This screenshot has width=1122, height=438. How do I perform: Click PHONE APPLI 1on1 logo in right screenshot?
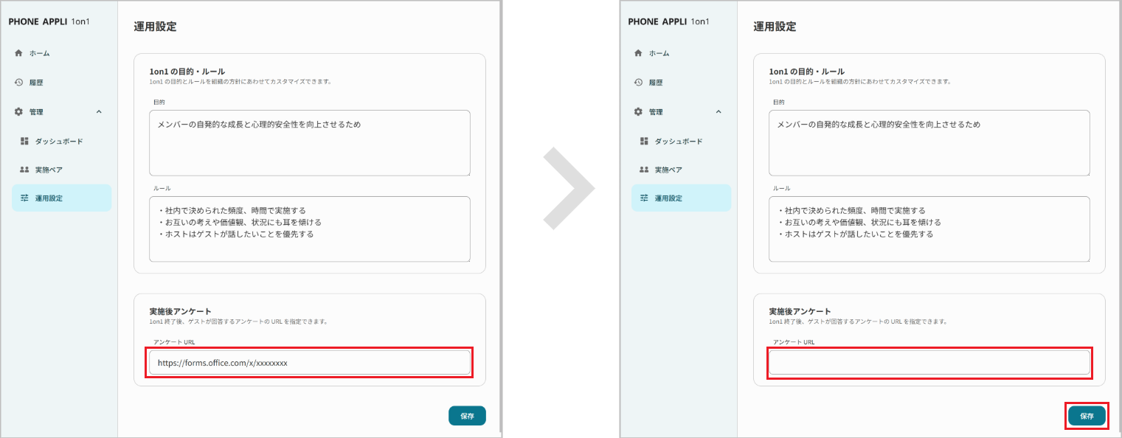tap(668, 21)
